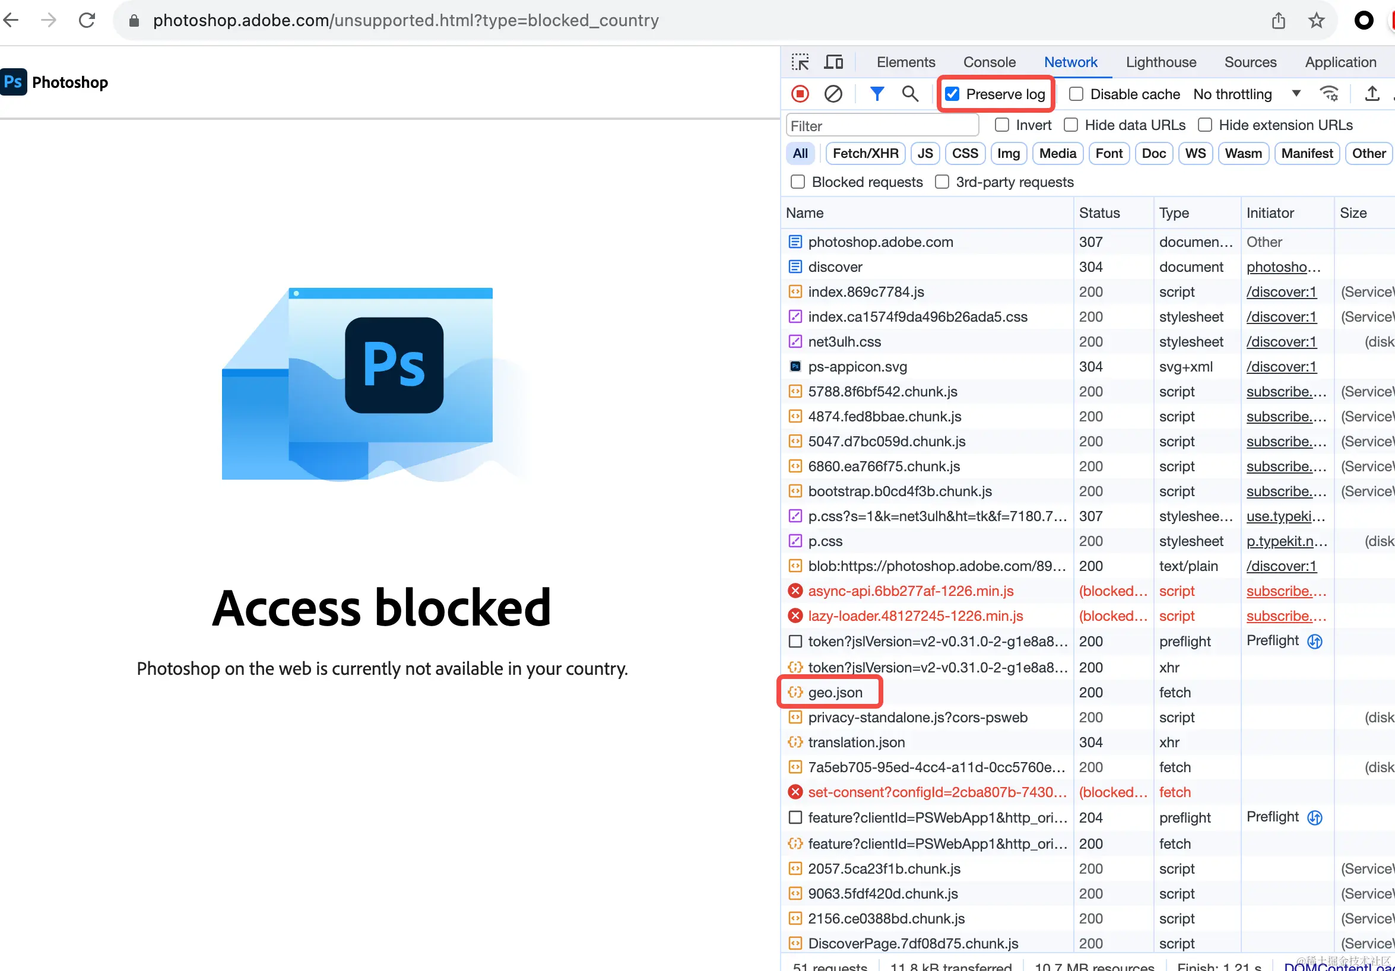Reload the page using browser refresh
This screenshot has width=1395, height=971.
click(x=87, y=21)
